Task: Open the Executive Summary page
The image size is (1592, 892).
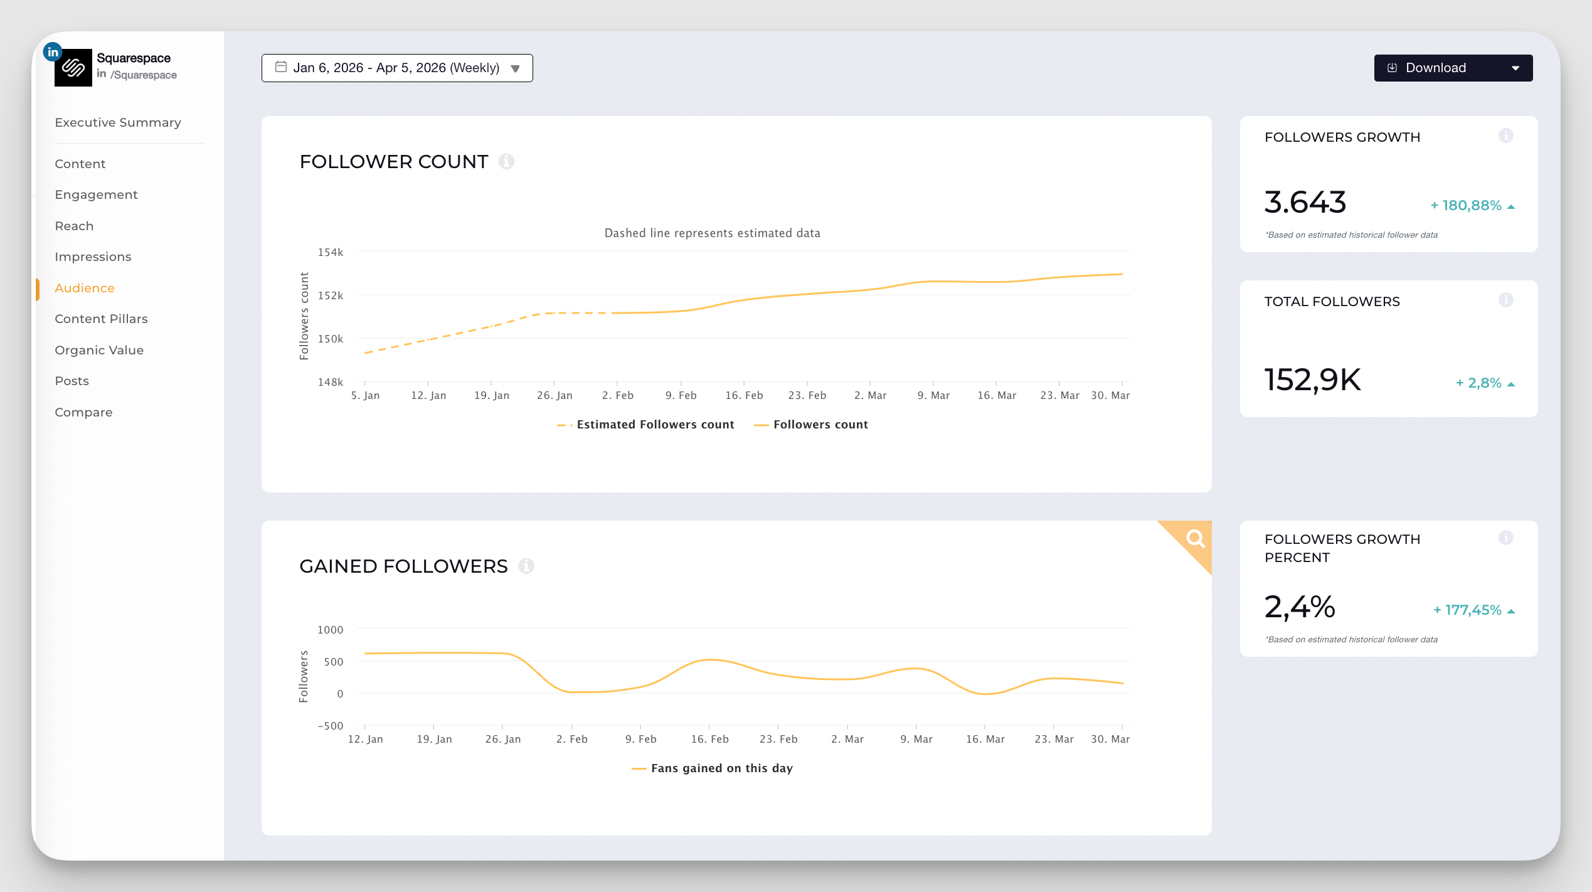Action: point(117,122)
